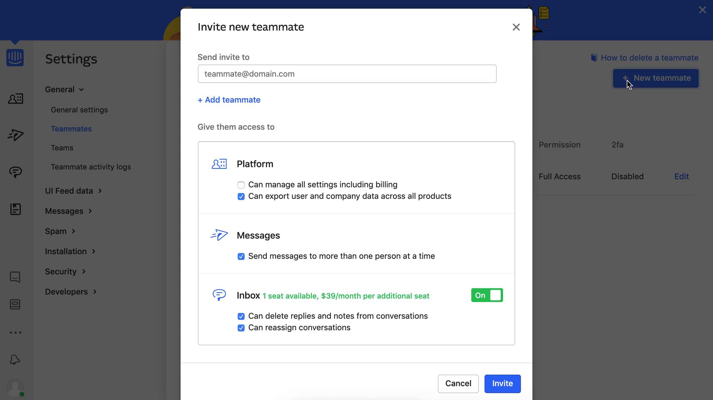Open the Intercom home via the logo
The width and height of the screenshot is (713, 400).
point(15,58)
